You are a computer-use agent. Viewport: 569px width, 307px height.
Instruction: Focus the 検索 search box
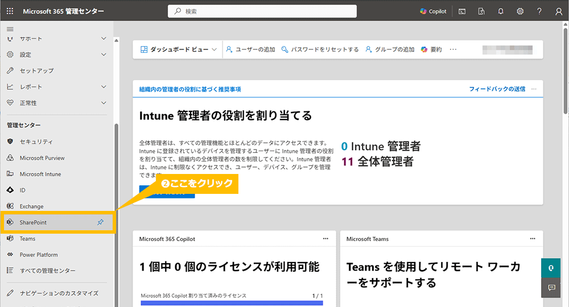(262, 11)
